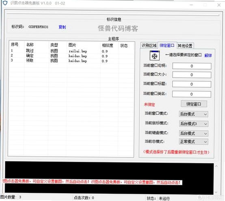Screen dimensions: 225x201
Task: Click the 怪兽代码博客 banner text
Action: click(118, 28)
